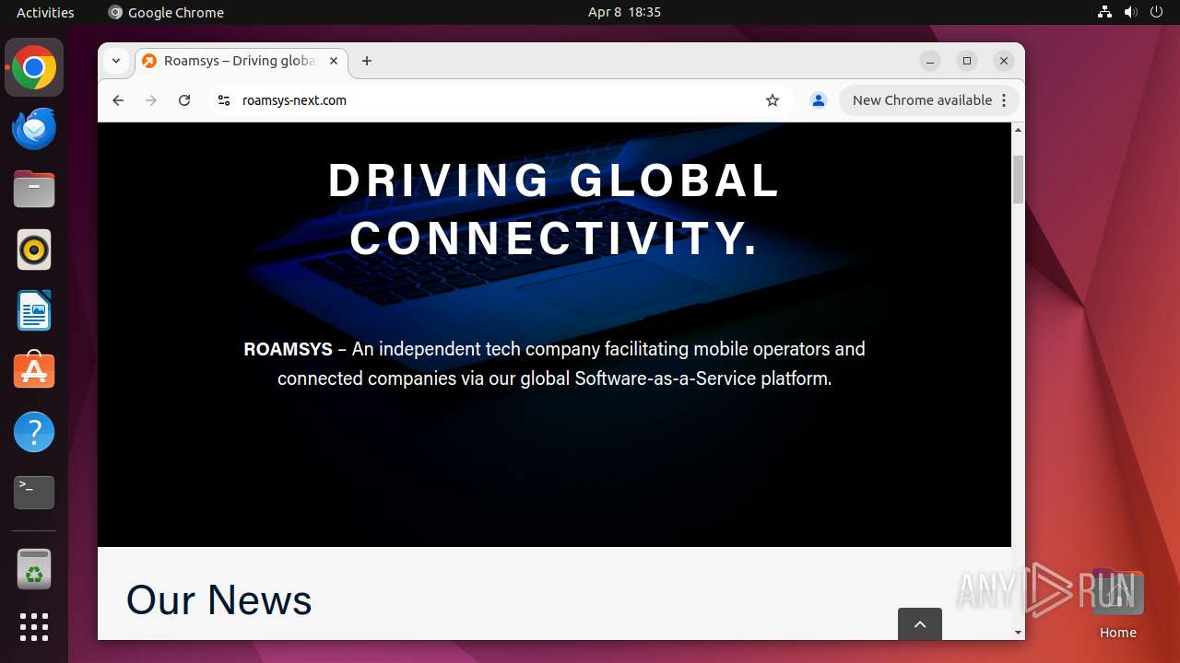The height and width of the screenshot is (663, 1180).
Task: Click the DRIVING GLOBAL CONNECTIVITY headline
Action: point(554,209)
